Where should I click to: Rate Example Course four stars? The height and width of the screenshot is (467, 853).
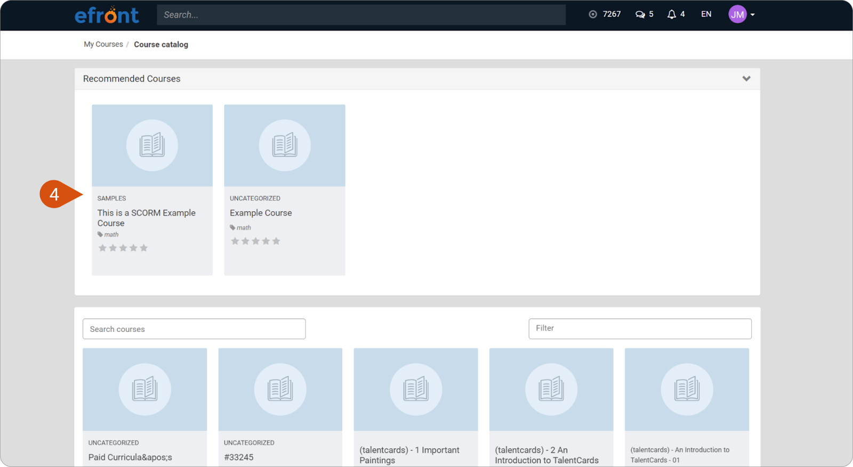265,241
